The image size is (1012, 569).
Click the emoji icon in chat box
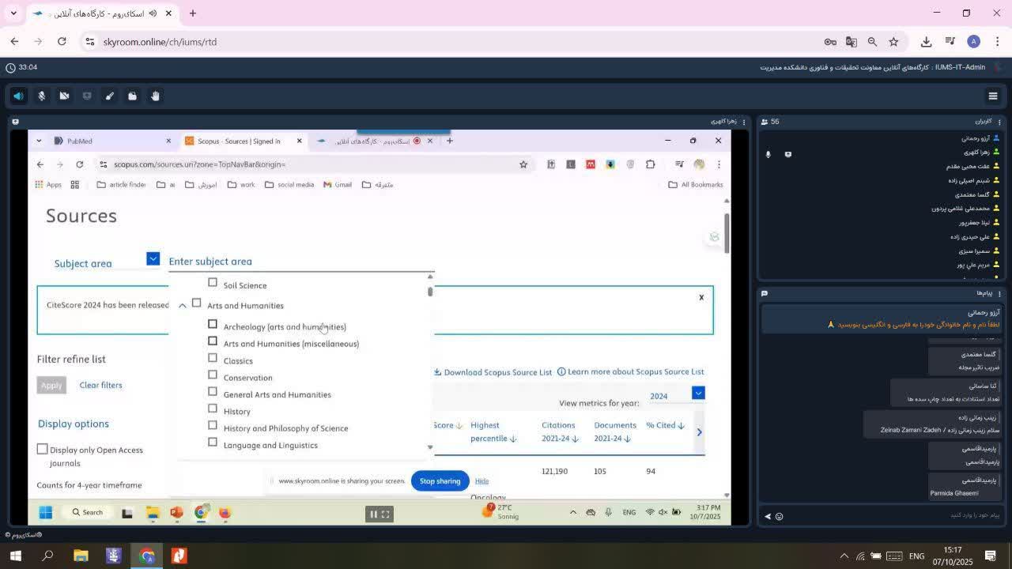pyautogui.click(x=779, y=517)
